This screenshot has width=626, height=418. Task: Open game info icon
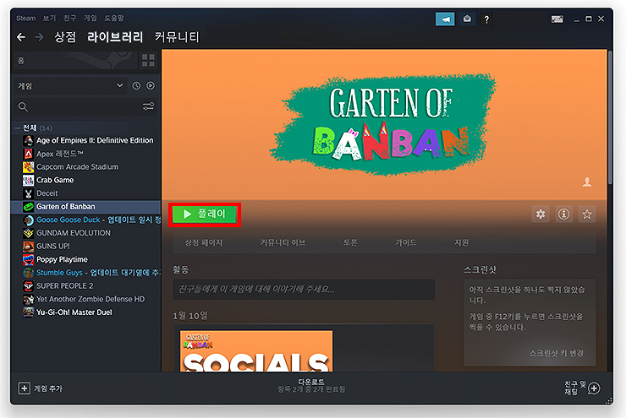(x=563, y=214)
